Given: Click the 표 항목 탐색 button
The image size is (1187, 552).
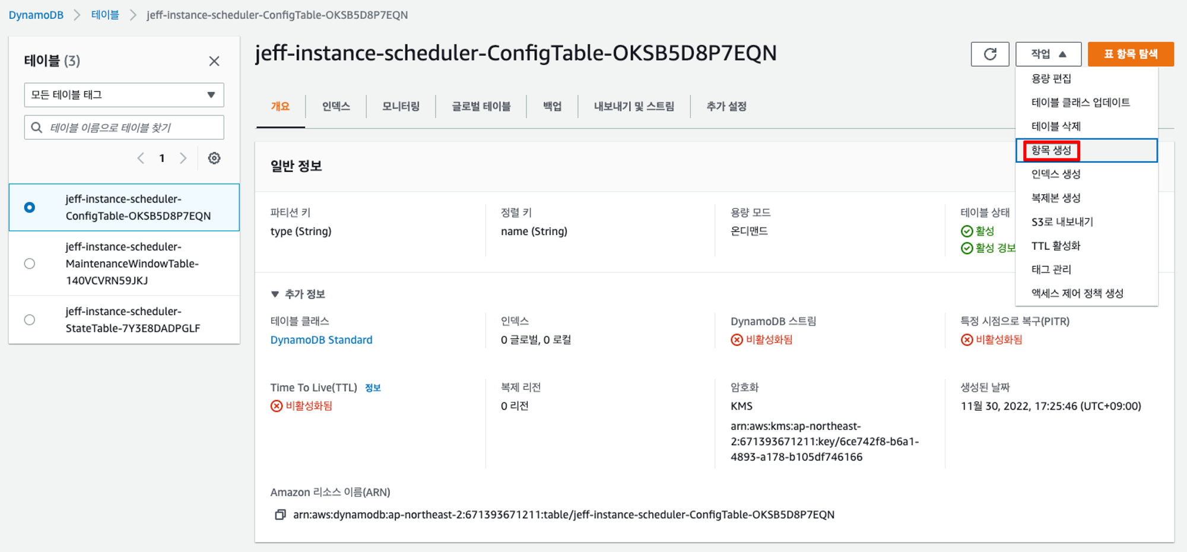Looking at the screenshot, I should coord(1131,54).
